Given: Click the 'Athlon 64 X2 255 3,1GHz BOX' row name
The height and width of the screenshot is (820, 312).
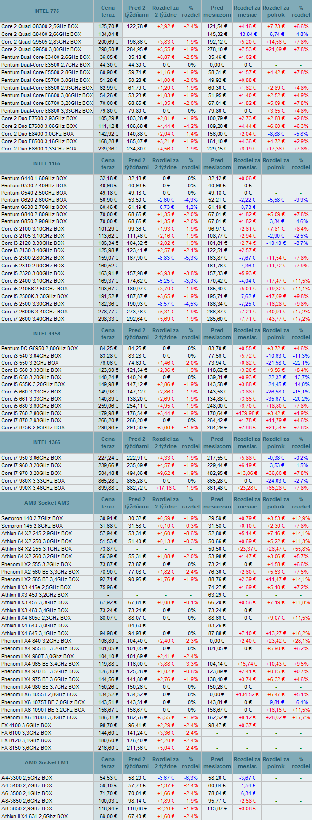Looking at the screenshot, I should click(x=37, y=549).
